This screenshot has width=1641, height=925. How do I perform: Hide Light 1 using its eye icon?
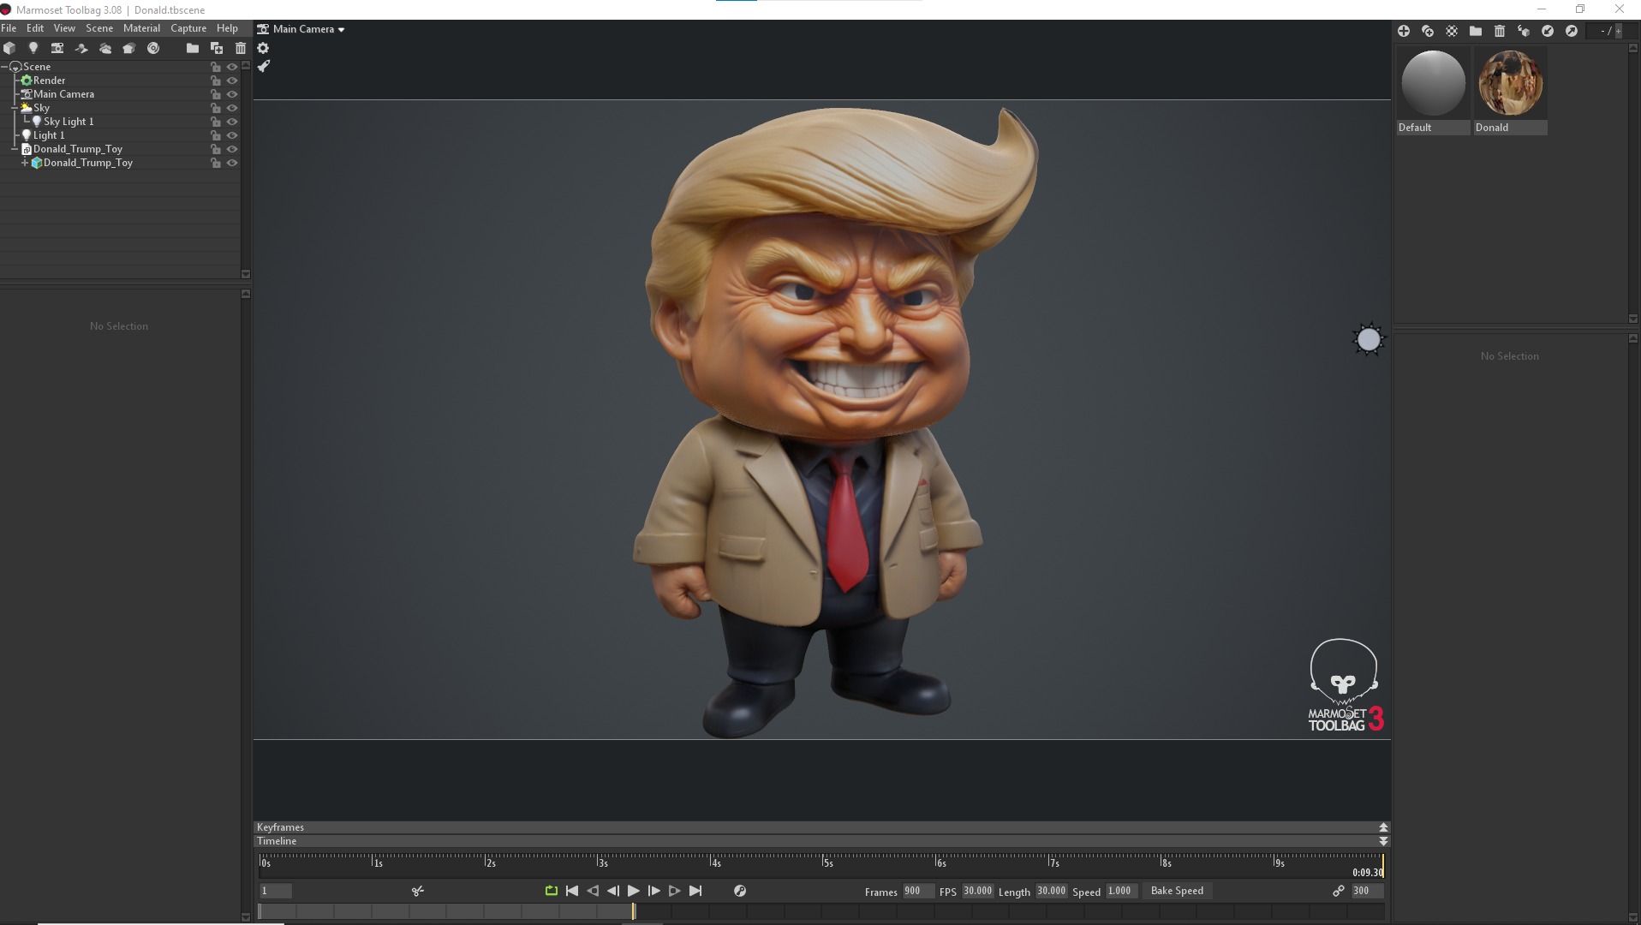[232, 135]
